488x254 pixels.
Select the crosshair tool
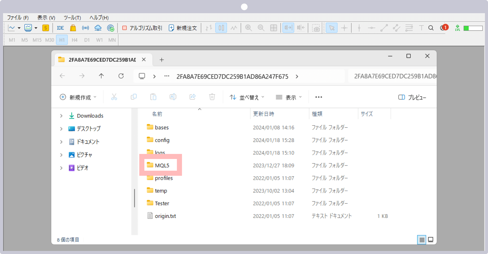[344, 28]
